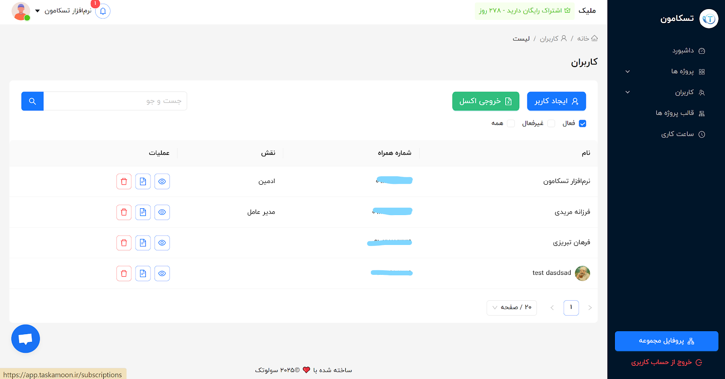725x379 pixels.
Task: Open the chat support bubble
Action: [25, 339]
